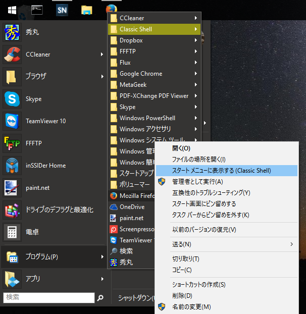Click the paint.net icon in programs list
Image resolution: width=306 pixels, height=314 pixels.
(114, 218)
